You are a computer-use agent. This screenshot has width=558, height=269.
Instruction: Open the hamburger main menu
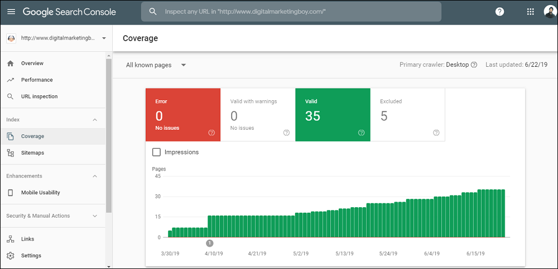[x=11, y=12]
